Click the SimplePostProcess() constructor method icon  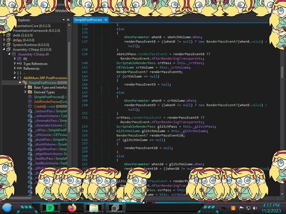tap(30, 97)
